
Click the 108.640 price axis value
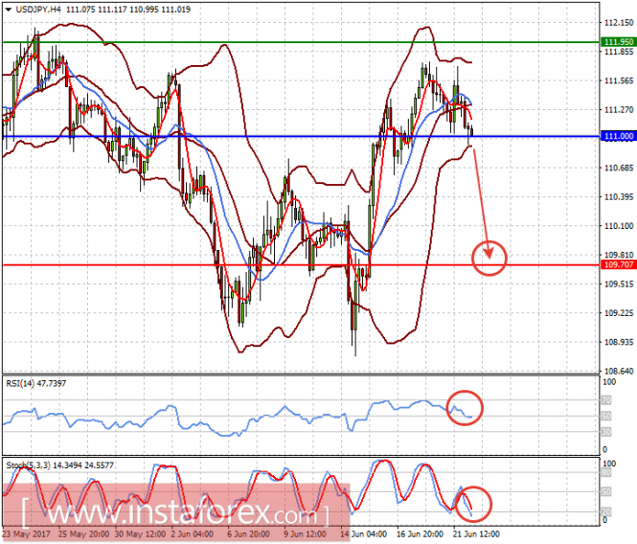point(618,371)
